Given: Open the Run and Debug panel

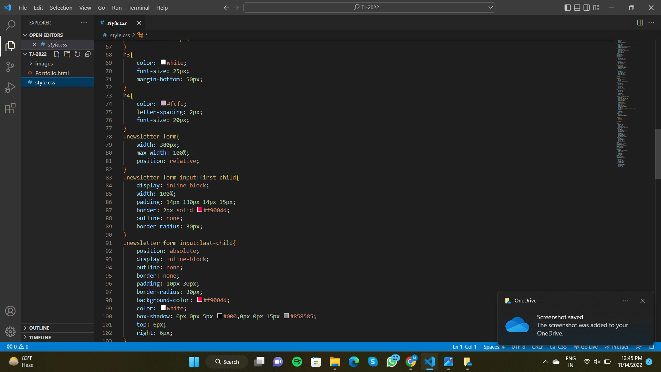Looking at the screenshot, I should tap(10, 87).
